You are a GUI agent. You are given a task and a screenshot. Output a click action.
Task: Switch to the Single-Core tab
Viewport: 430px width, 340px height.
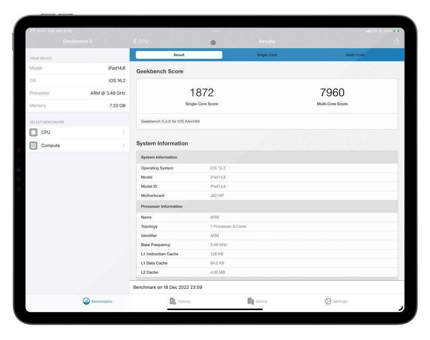267,55
